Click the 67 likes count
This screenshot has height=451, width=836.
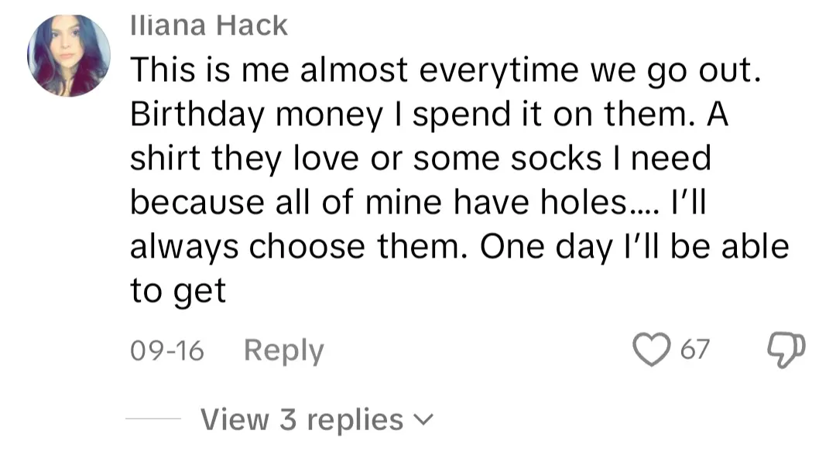coord(694,350)
